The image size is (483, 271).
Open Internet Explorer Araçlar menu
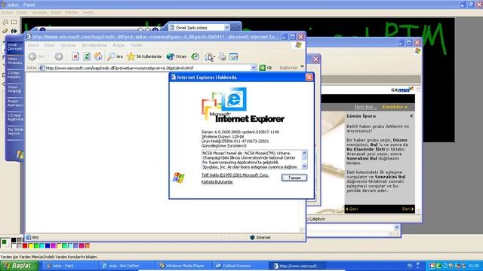tap(118, 45)
